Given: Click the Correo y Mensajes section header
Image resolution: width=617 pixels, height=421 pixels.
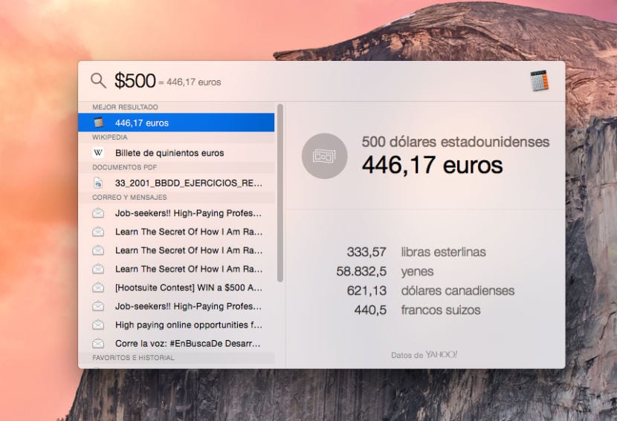Looking at the screenshot, I should (x=129, y=198).
